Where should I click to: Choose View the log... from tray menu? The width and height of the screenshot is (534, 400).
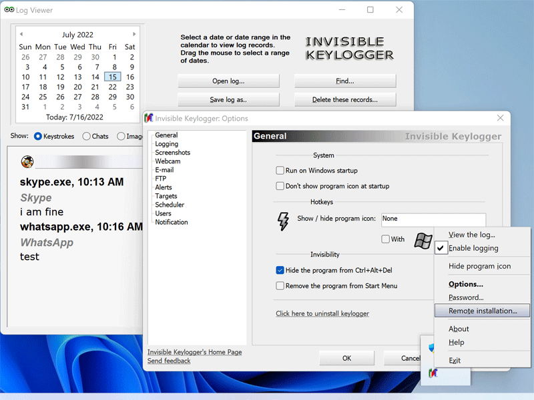pyautogui.click(x=482, y=235)
